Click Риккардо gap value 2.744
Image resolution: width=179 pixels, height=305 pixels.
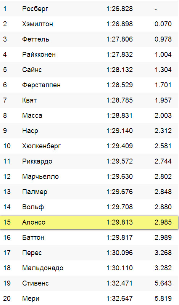(x=163, y=161)
